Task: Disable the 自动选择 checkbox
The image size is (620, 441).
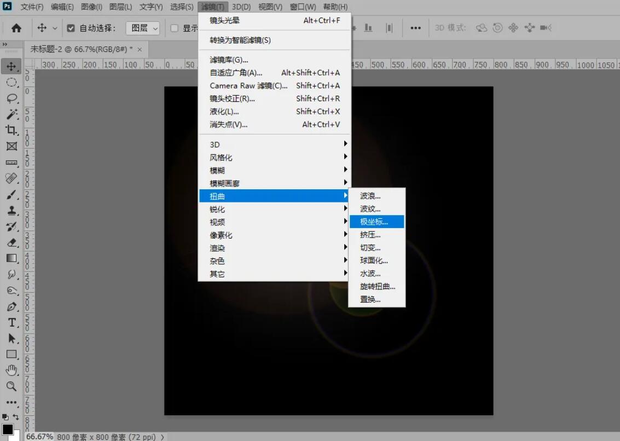Action: (x=71, y=27)
